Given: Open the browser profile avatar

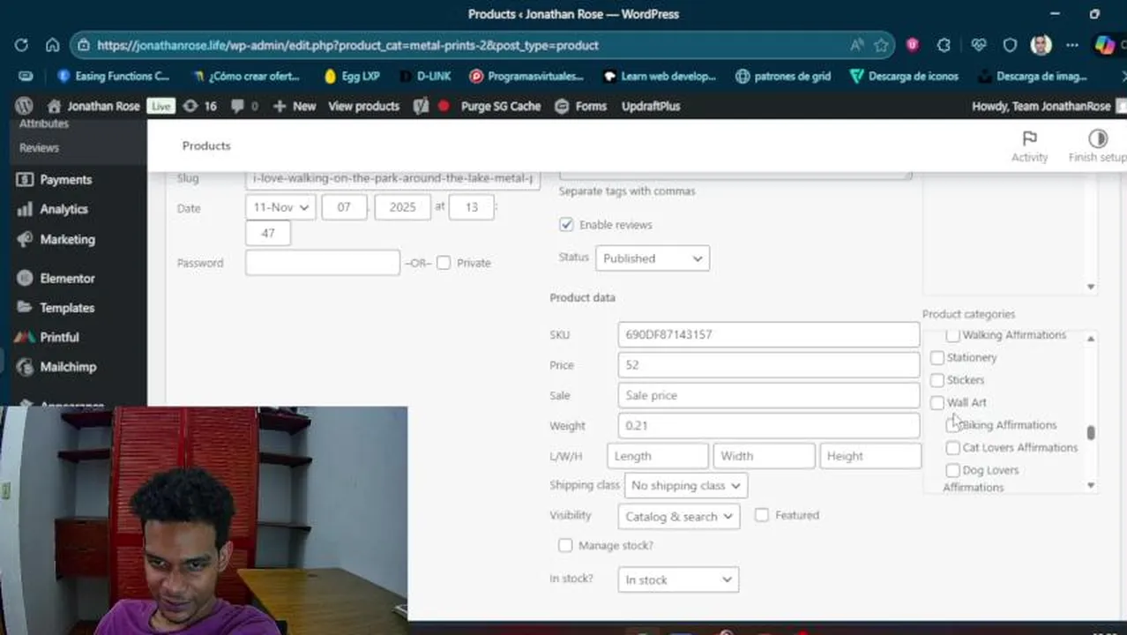Looking at the screenshot, I should tap(1041, 45).
